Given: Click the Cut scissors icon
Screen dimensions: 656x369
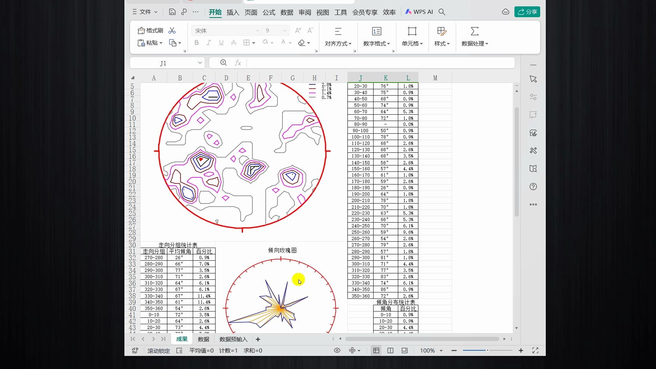Looking at the screenshot, I should point(172,31).
